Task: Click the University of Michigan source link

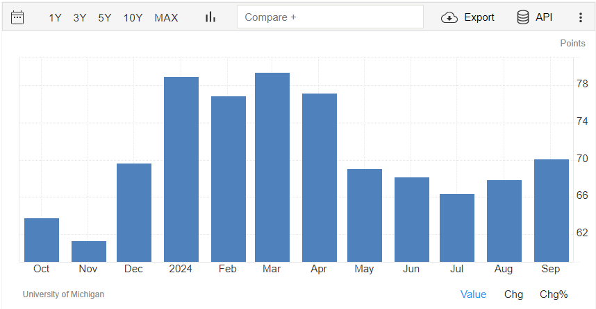Action: [63, 294]
